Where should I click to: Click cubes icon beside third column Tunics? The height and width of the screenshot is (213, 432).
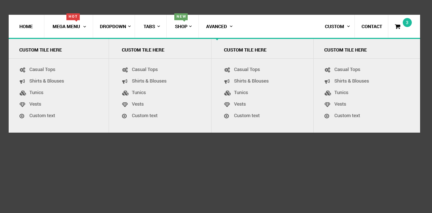[227, 93]
